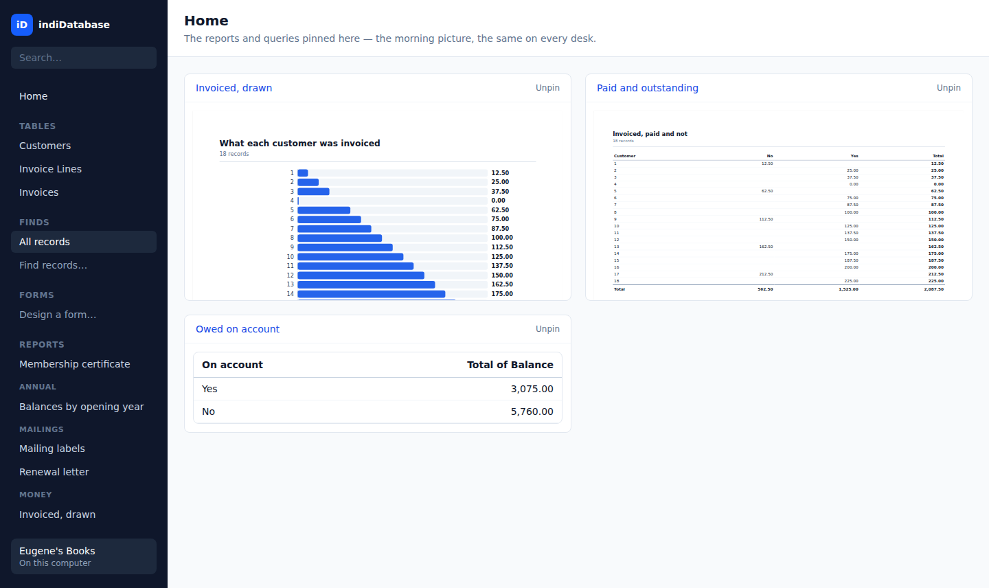Open Owed on account card title
Viewport: 989px width, 588px height.
[238, 329]
